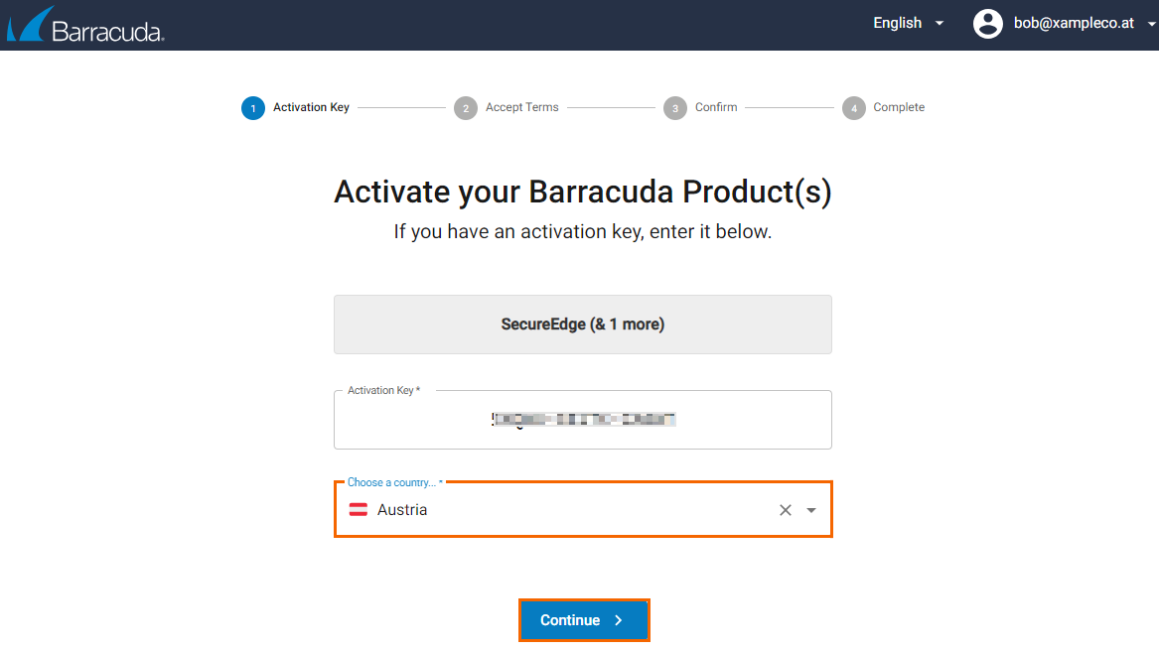1159x651 pixels.
Task: Go to the Activation Key step label
Action: pos(311,107)
